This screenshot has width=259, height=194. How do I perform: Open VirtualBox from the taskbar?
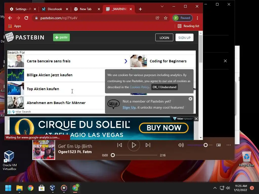coord(53,188)
